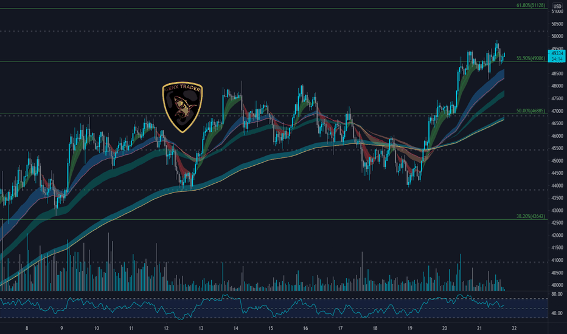The image size is (567, 334).
Task: Select the 55.90%(49006) Fibonacci label
Action: [x=530, y=58]
